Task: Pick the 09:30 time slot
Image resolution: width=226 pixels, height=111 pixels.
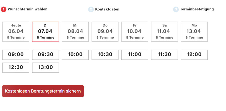Action: (45, 55)
